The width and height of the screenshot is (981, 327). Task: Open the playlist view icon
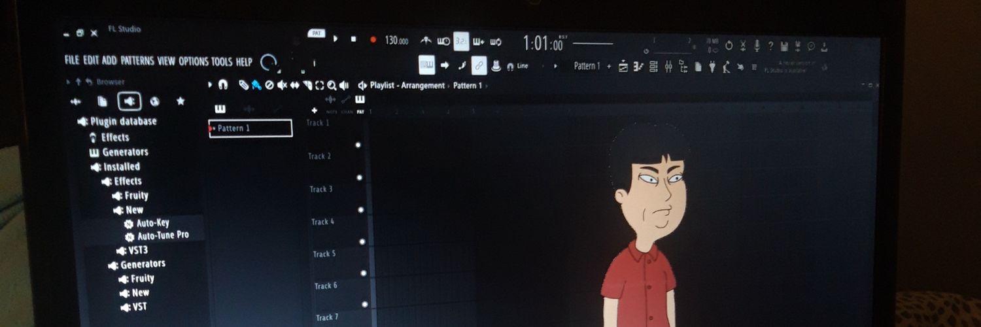[623, 66]
